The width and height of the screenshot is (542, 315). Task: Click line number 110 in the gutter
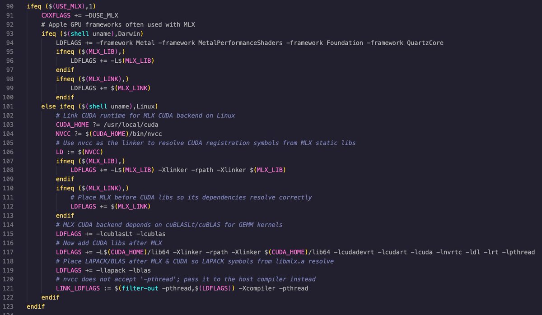pyautogui.click(x=8, y=188)
